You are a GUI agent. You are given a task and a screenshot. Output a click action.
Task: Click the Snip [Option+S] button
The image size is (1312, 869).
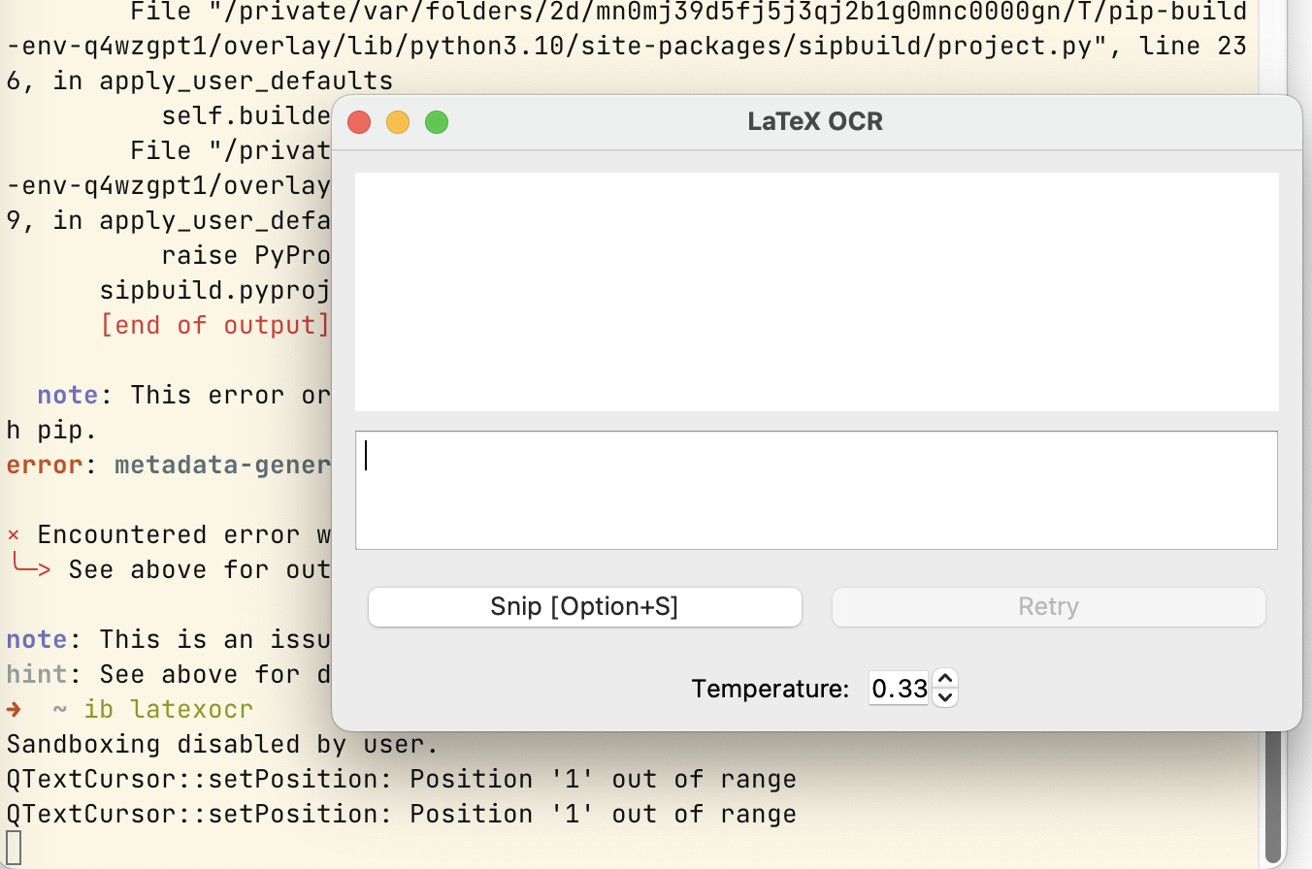pyautogui.click(x=584, y=607)
